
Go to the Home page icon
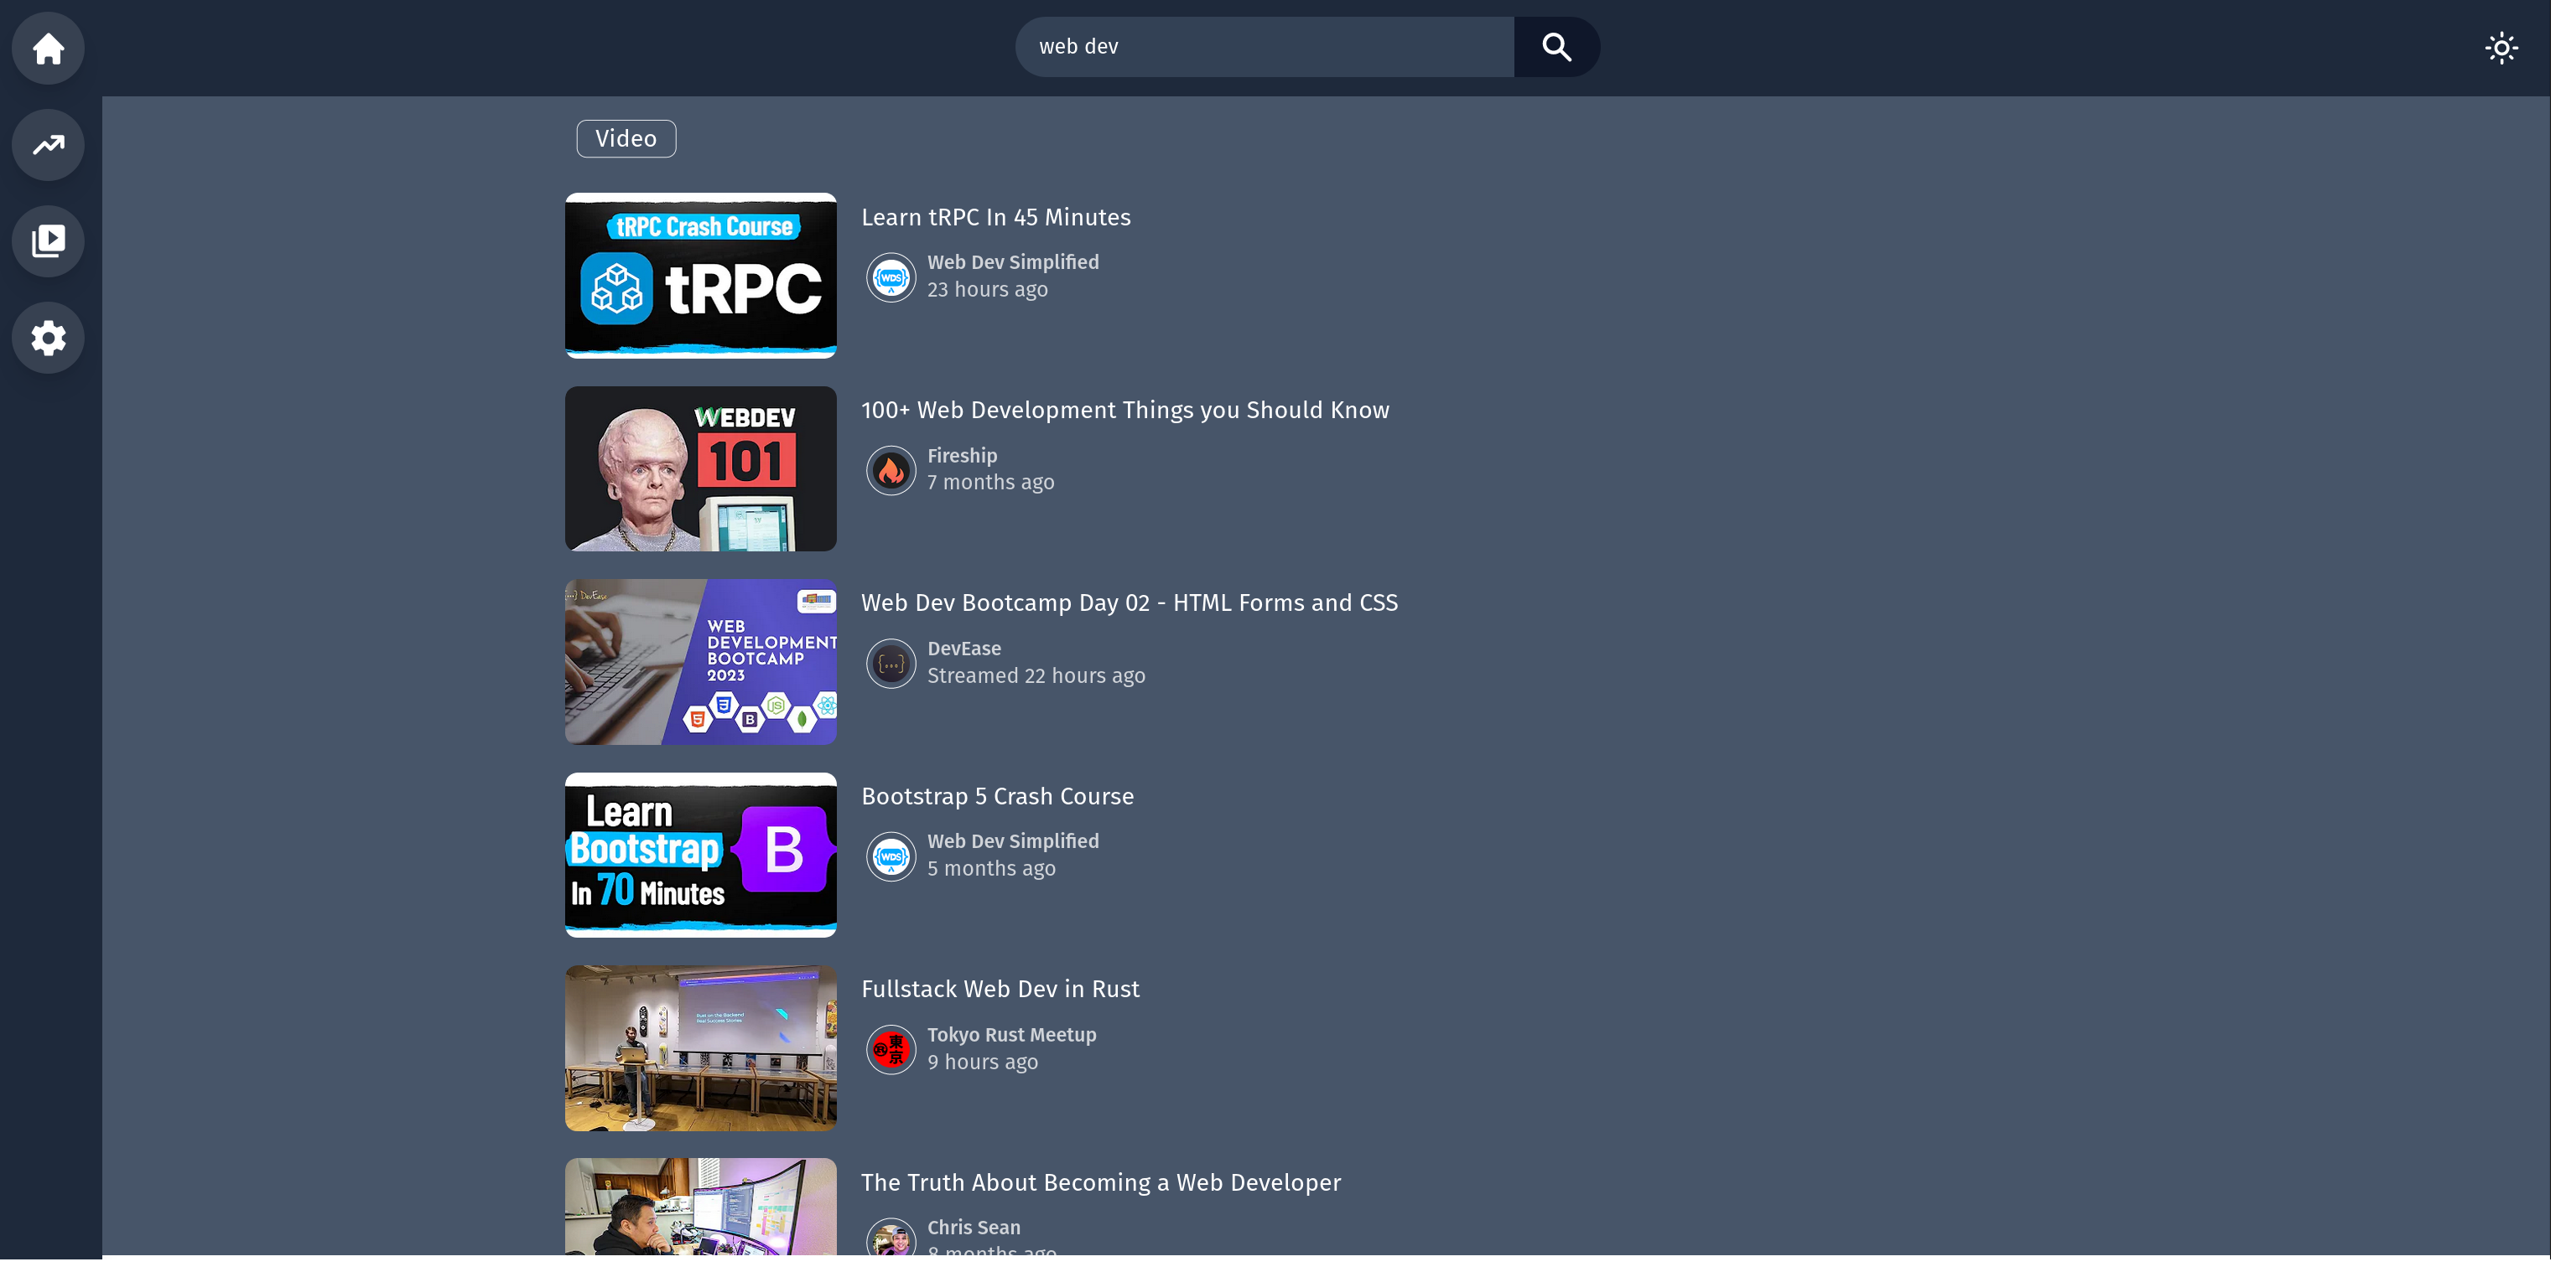coord(48,48)
